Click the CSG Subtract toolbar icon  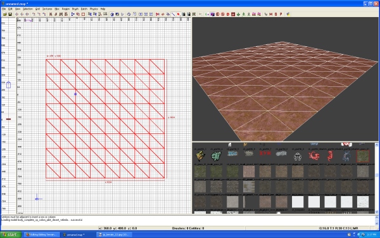pos(73,15)
